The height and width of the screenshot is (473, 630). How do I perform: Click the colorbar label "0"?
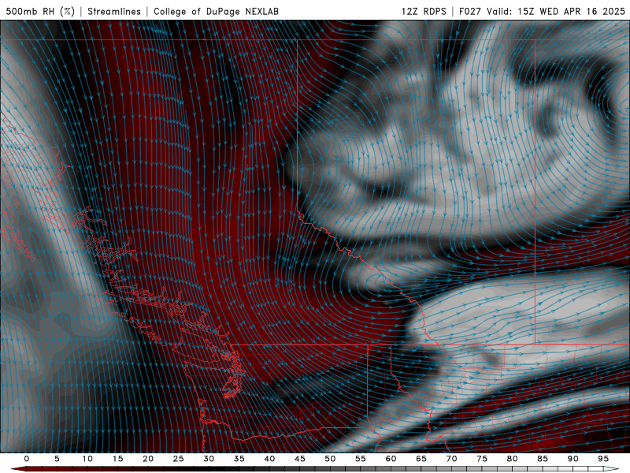pos(27,459)
